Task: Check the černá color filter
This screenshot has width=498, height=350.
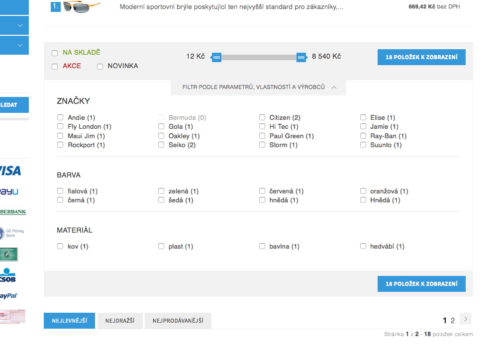Action: pyautogui.click(x=60, y=199)
